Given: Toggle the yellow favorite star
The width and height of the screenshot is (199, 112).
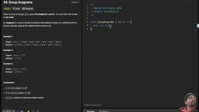Looking at the screenshot, I should pyautogui.click(x=28, y=111).
